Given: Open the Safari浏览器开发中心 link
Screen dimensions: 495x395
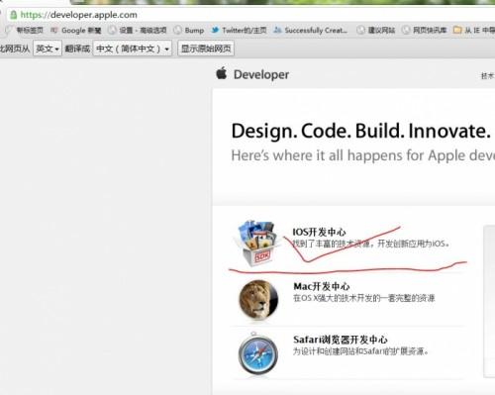Looking at the screenshot, I should tap(341, 340).
